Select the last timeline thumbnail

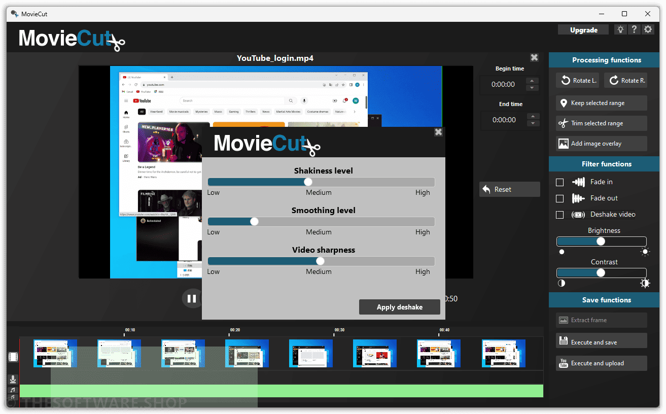point(503,354)
